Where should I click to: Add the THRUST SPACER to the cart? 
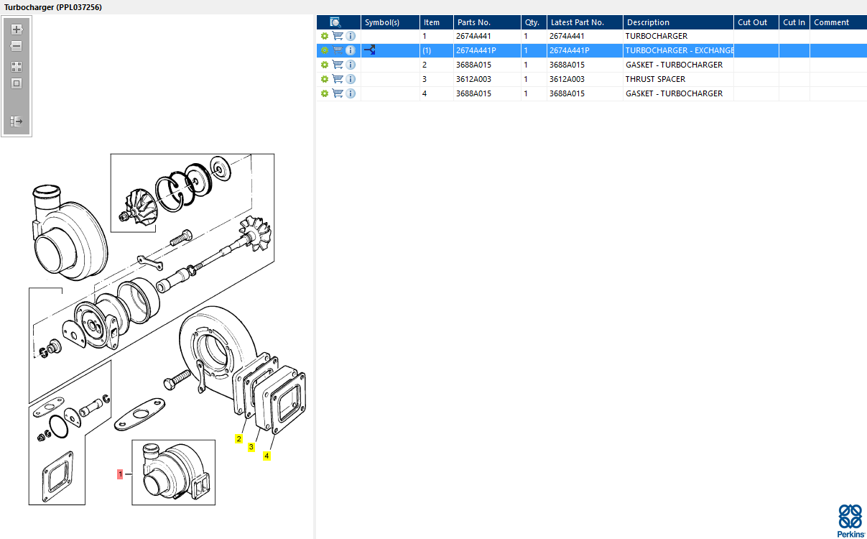click(338, 79)
